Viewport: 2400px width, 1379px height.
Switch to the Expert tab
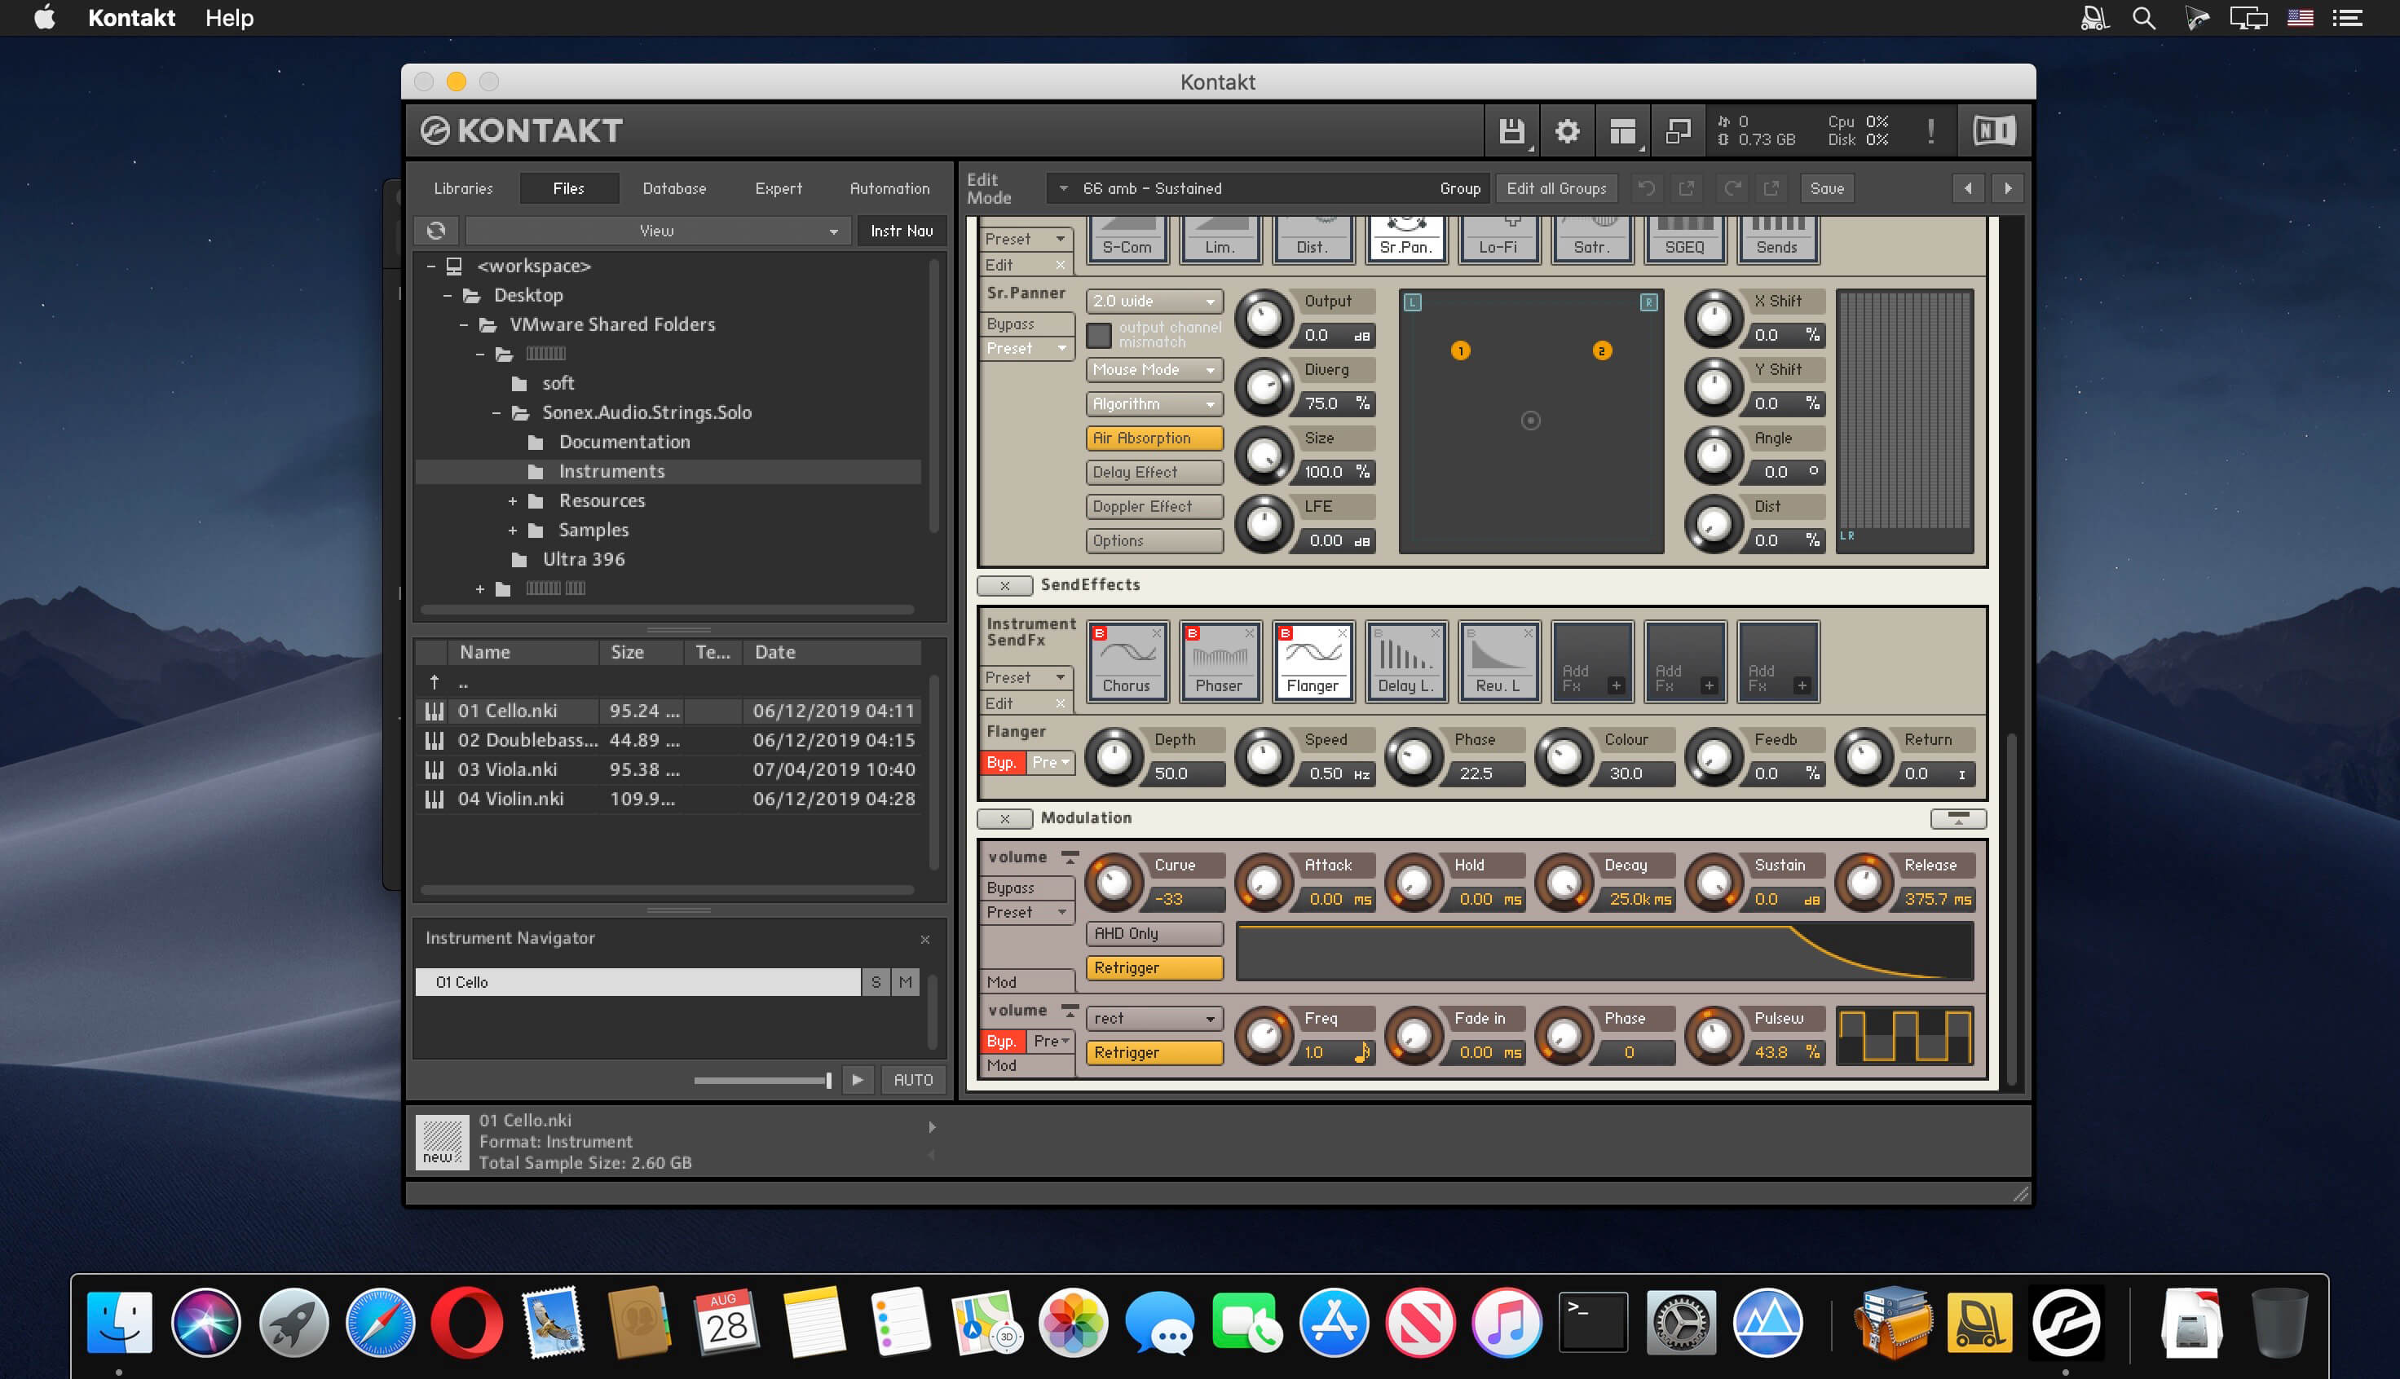[x=779, y=188]
